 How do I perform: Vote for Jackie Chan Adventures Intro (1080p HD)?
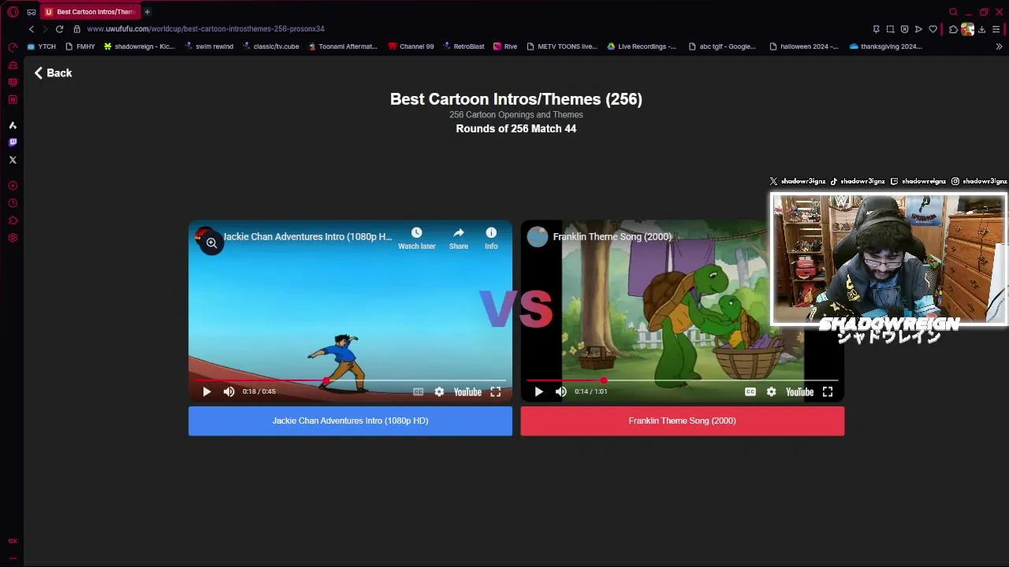[x=350, y=421]
